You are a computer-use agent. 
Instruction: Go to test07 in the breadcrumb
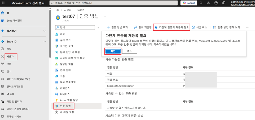[x=80, y=10]
